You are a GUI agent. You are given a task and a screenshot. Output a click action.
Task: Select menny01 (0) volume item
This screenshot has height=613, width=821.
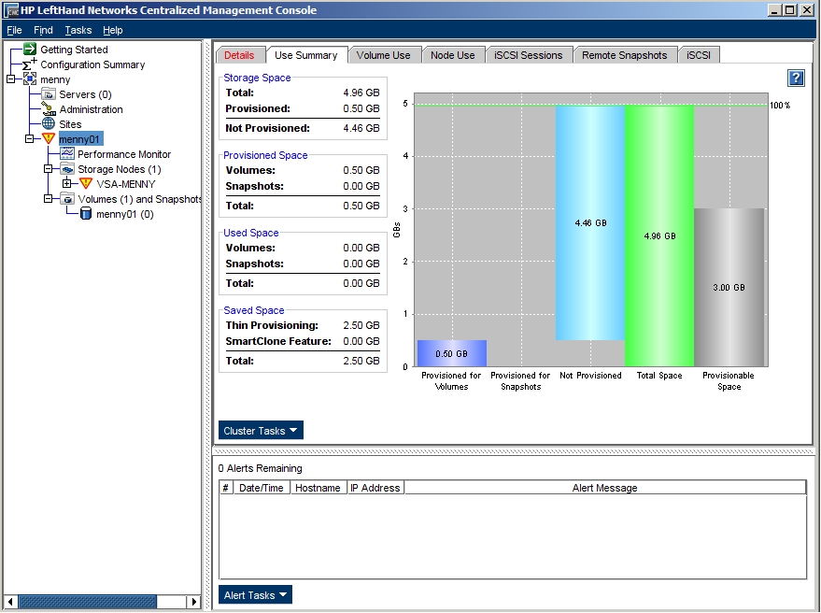(x=124, y=214)
